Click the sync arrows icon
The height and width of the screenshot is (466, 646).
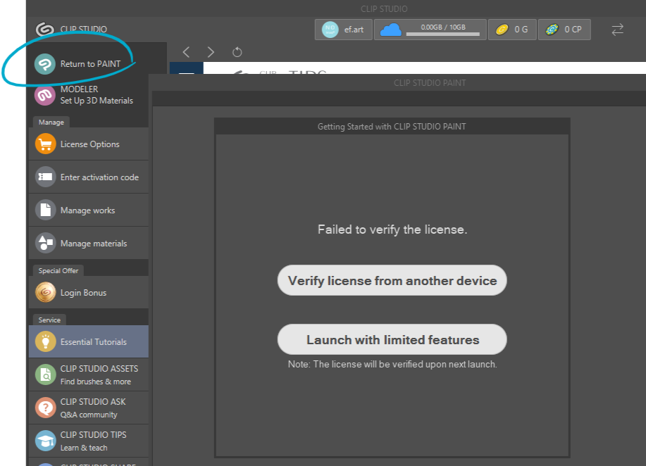click(x=618, y=30)
